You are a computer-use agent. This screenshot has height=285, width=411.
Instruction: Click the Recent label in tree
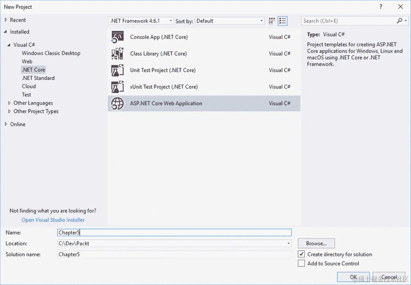[18, 20]
